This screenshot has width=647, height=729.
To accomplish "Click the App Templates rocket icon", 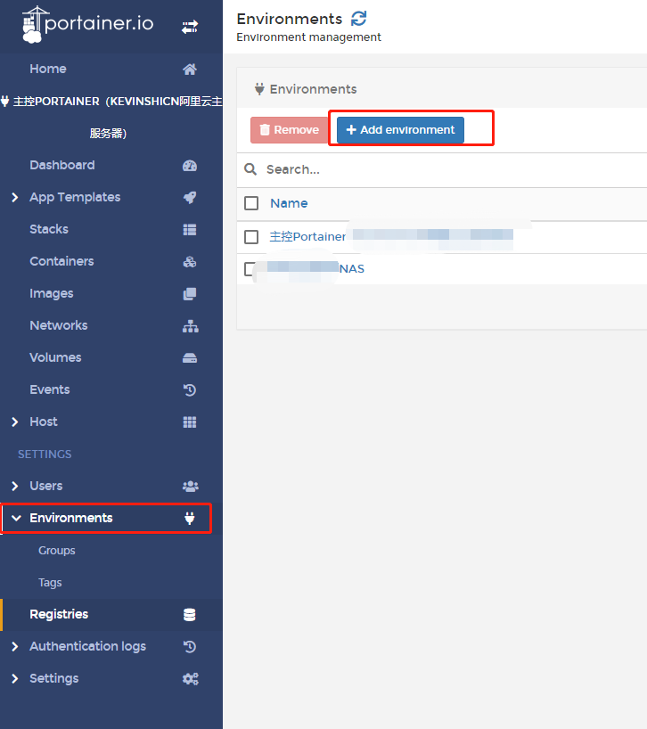I will [x=190, y=198].
